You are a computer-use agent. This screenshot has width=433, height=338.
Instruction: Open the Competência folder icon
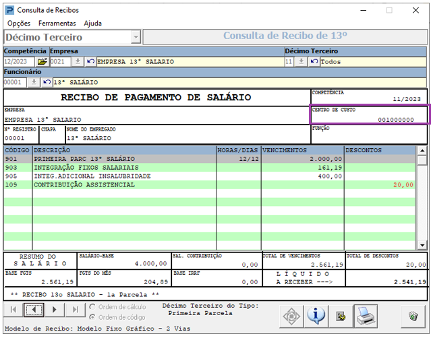[42, 62]
